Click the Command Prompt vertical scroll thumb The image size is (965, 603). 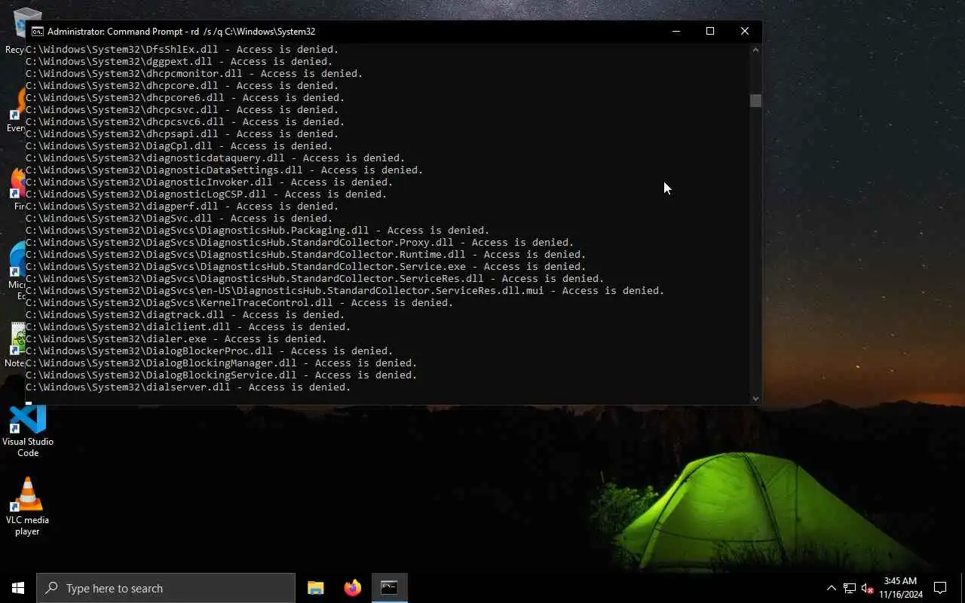tap(755, 100)
